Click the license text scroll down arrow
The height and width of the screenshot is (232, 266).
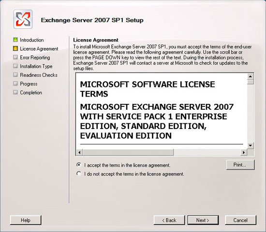tap(251, 145)
